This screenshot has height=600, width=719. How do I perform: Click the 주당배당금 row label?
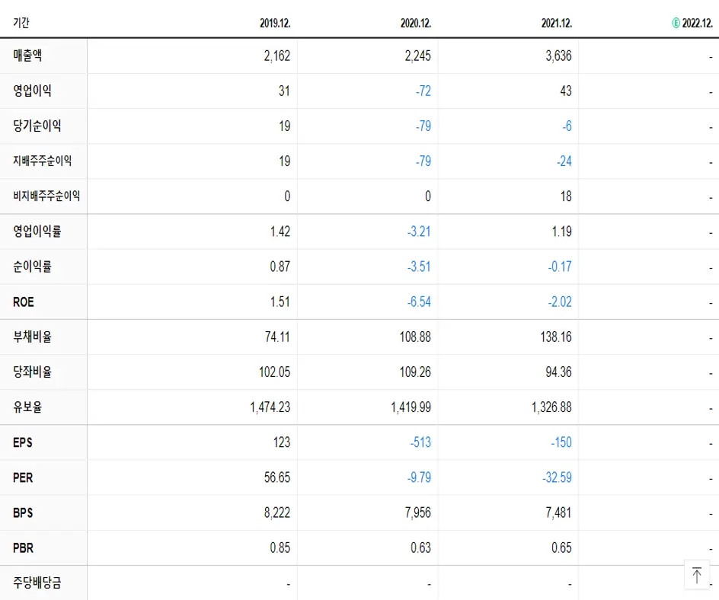[37, 583]
